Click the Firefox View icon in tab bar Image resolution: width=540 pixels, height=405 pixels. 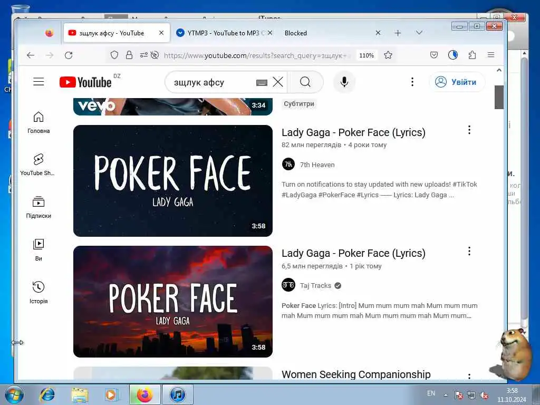pyautogui.click(x=49, y=33)
